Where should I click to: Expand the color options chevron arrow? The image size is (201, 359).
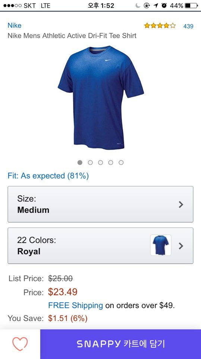181,246
